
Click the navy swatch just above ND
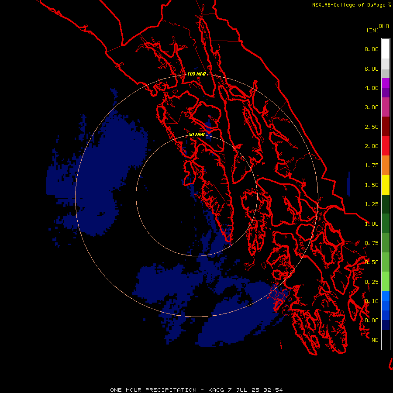pos(386,325)
